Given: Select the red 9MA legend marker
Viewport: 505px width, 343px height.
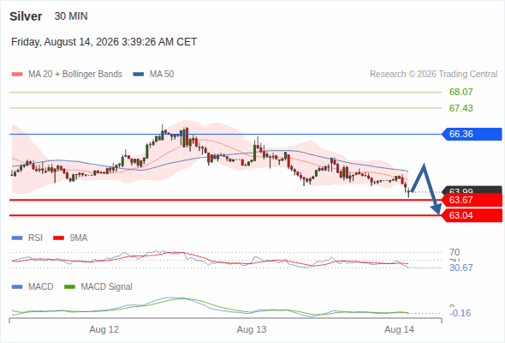Looking at the screenshot, I should (58, 238).
